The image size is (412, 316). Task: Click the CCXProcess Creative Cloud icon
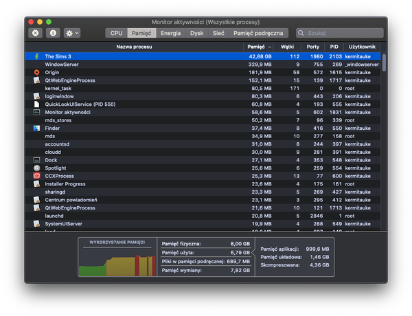pyautogui.click(x=37, y=176)
